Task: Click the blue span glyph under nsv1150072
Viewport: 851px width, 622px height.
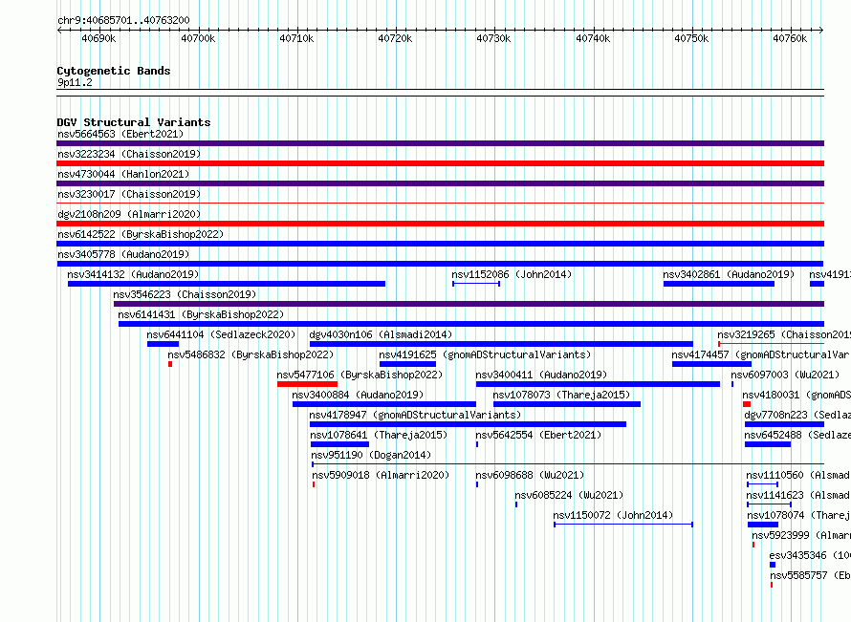Action: click(x=623, y=525)
